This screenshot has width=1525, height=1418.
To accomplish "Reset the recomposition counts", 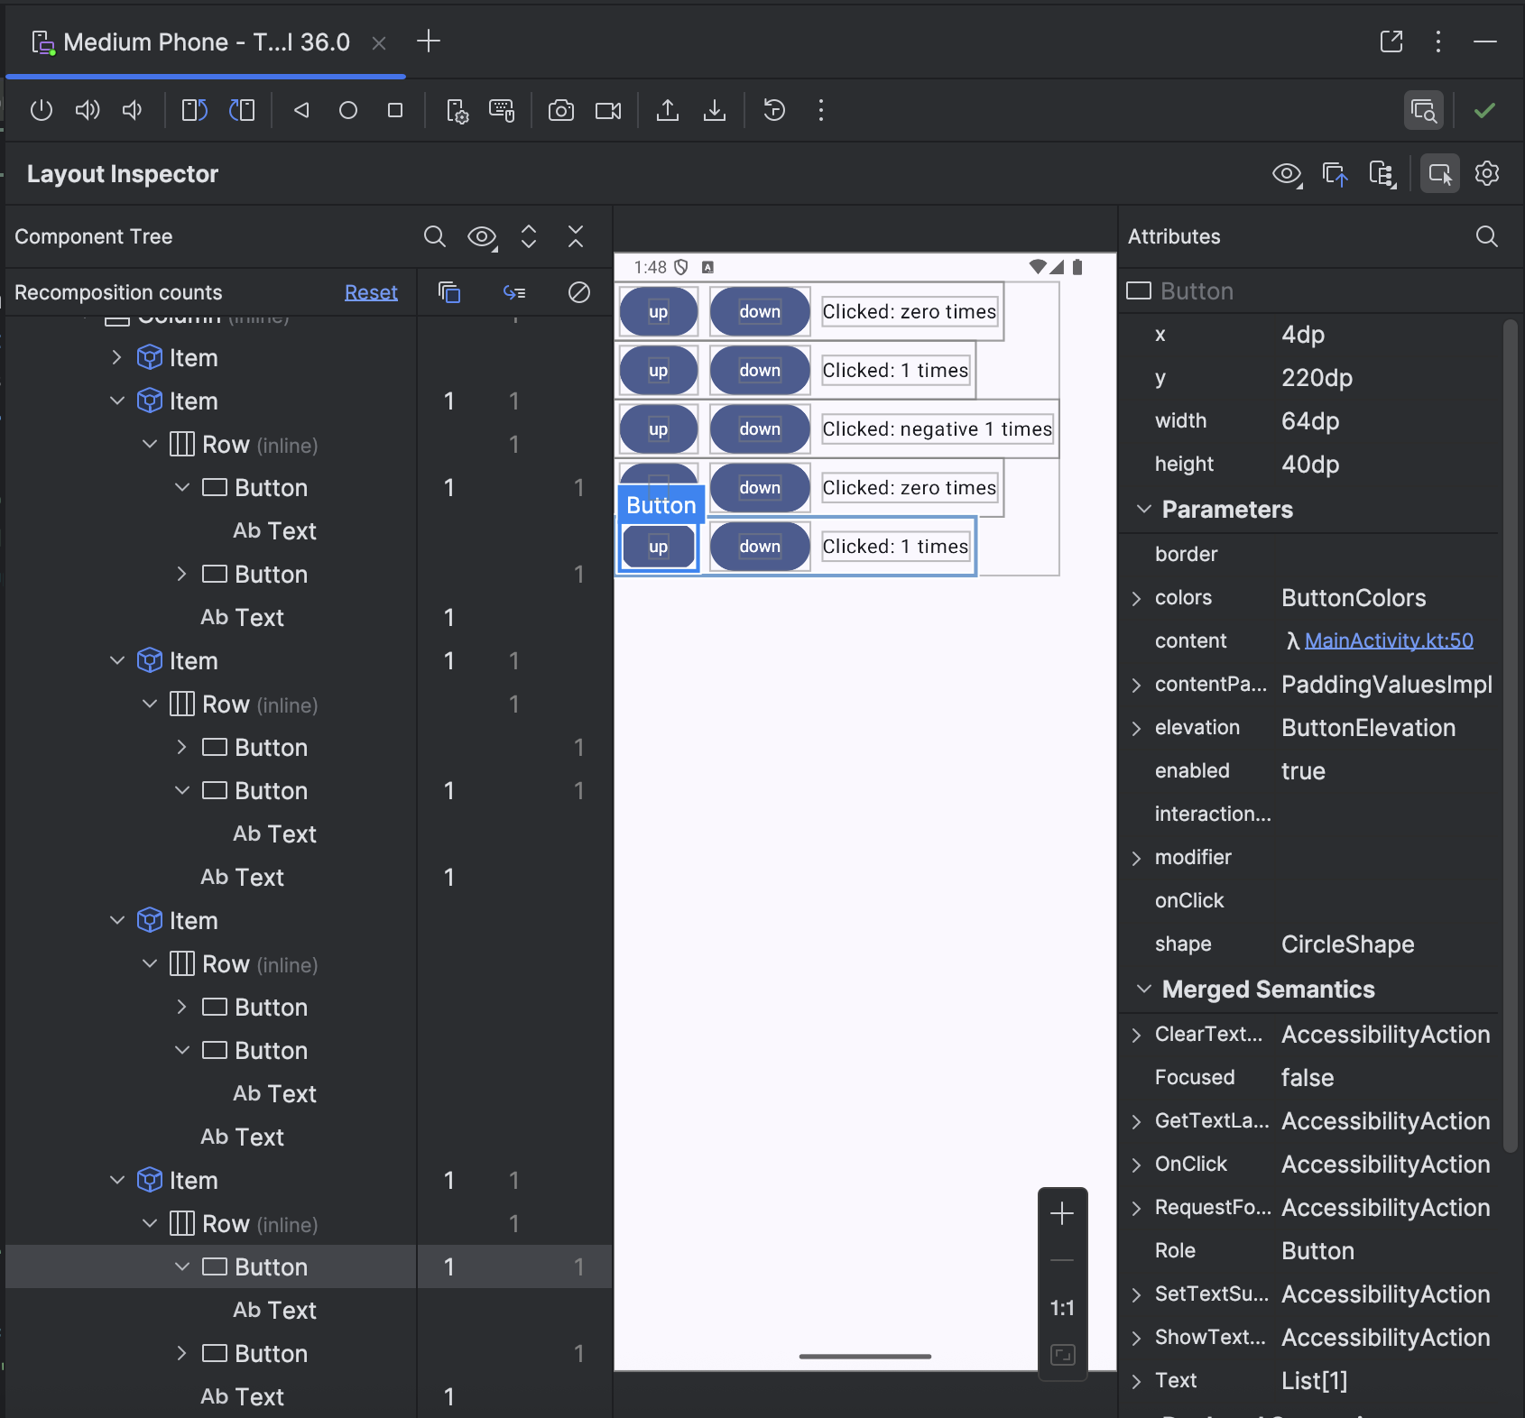I will tap(371, 291).
